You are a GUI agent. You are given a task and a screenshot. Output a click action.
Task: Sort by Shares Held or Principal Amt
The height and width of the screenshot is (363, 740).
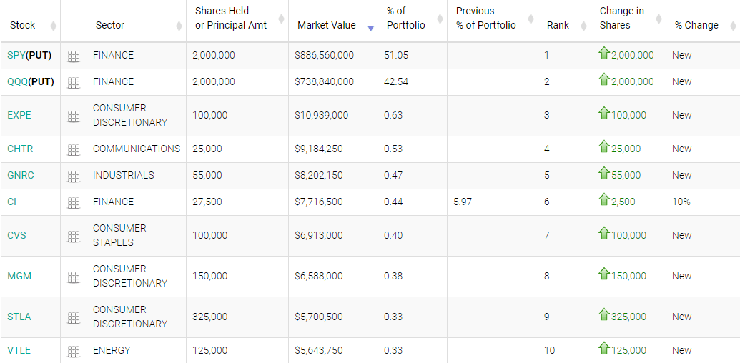tap(231, 19)
